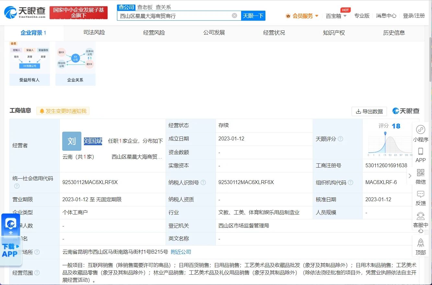
Task: Open the 消息中心 link
Action: (x=386, y=16)
